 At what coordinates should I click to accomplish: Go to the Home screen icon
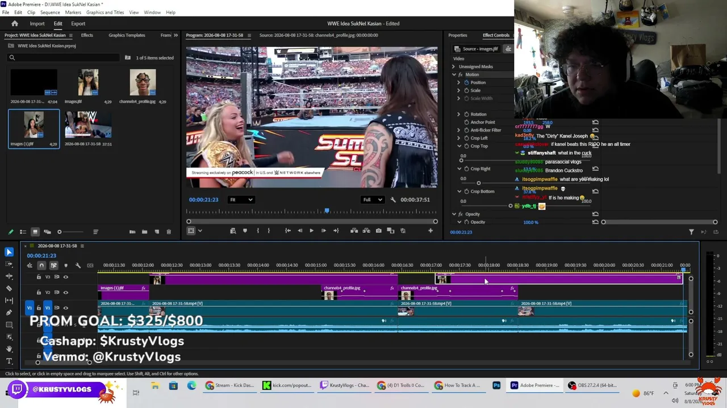pyautogui.click(x=15, y=24)
